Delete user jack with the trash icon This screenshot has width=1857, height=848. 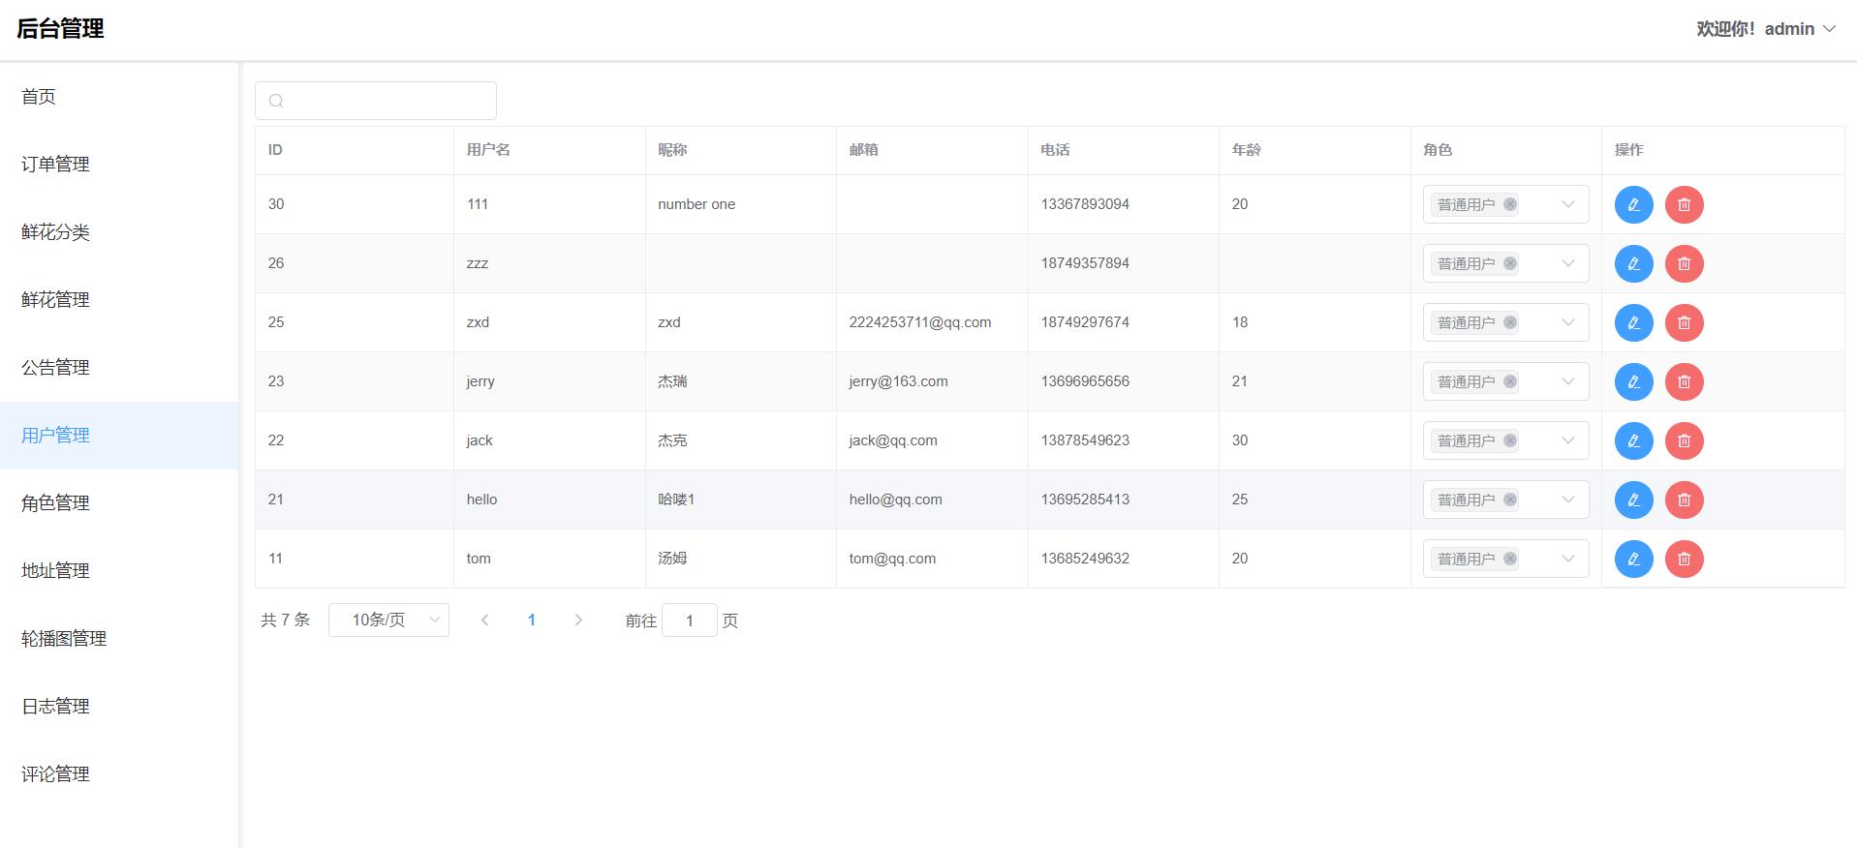(1684, 440)
